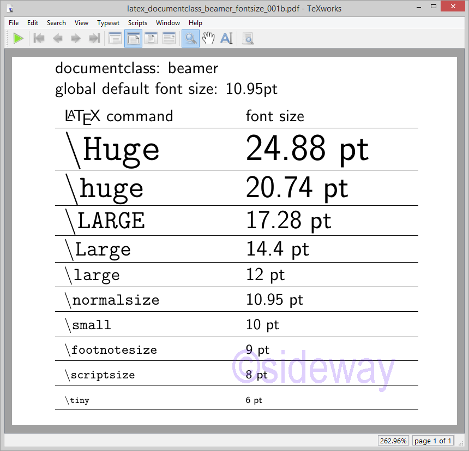469x451 pixels.
Task: Select fit to content width view
Action: (x=169, y=39)
